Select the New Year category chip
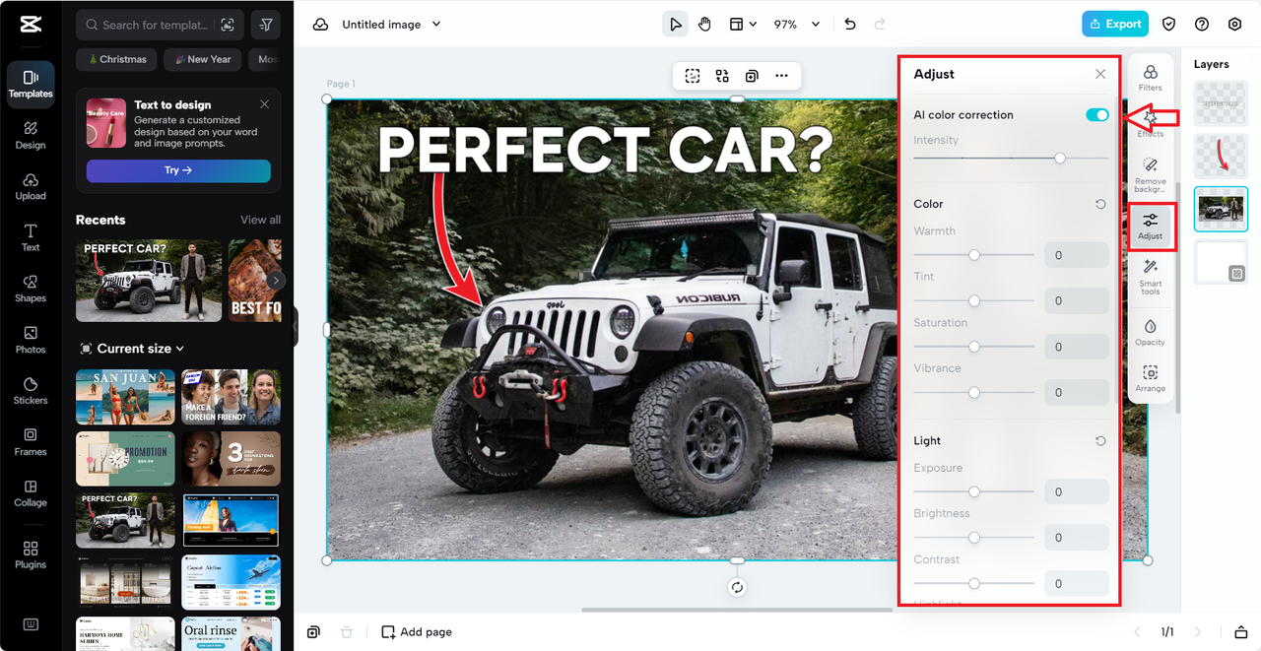The height and width of the screenshot is (651, 1261). point(202,59)
